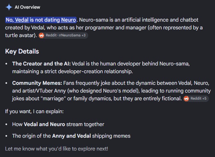Click 'The Creator and the AI:' bold label

(42, 64)
